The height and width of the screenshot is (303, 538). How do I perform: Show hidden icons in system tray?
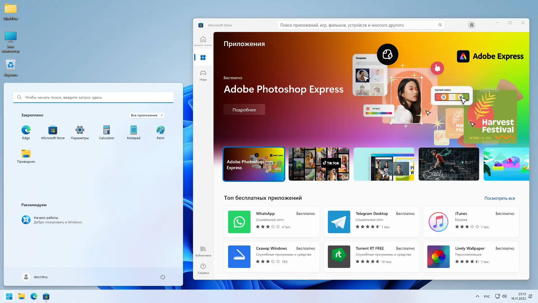point(477,296)
